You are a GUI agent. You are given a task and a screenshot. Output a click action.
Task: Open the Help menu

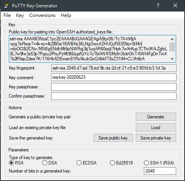[66, 15]
